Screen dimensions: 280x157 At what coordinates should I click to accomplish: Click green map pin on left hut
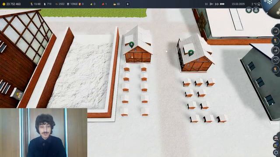(131, 44)
